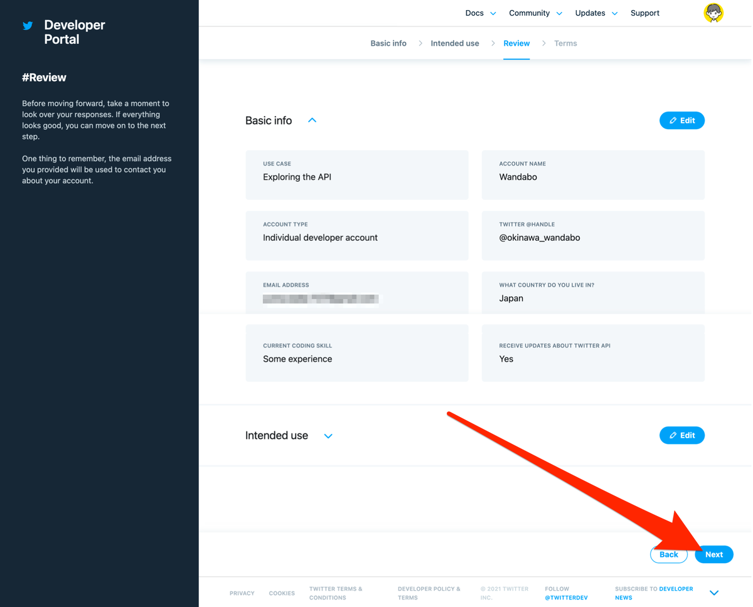Expand the footer chevron arrow
Viewport: 753px width, 607px height.
pyautogui.click(x=714, y=593)
